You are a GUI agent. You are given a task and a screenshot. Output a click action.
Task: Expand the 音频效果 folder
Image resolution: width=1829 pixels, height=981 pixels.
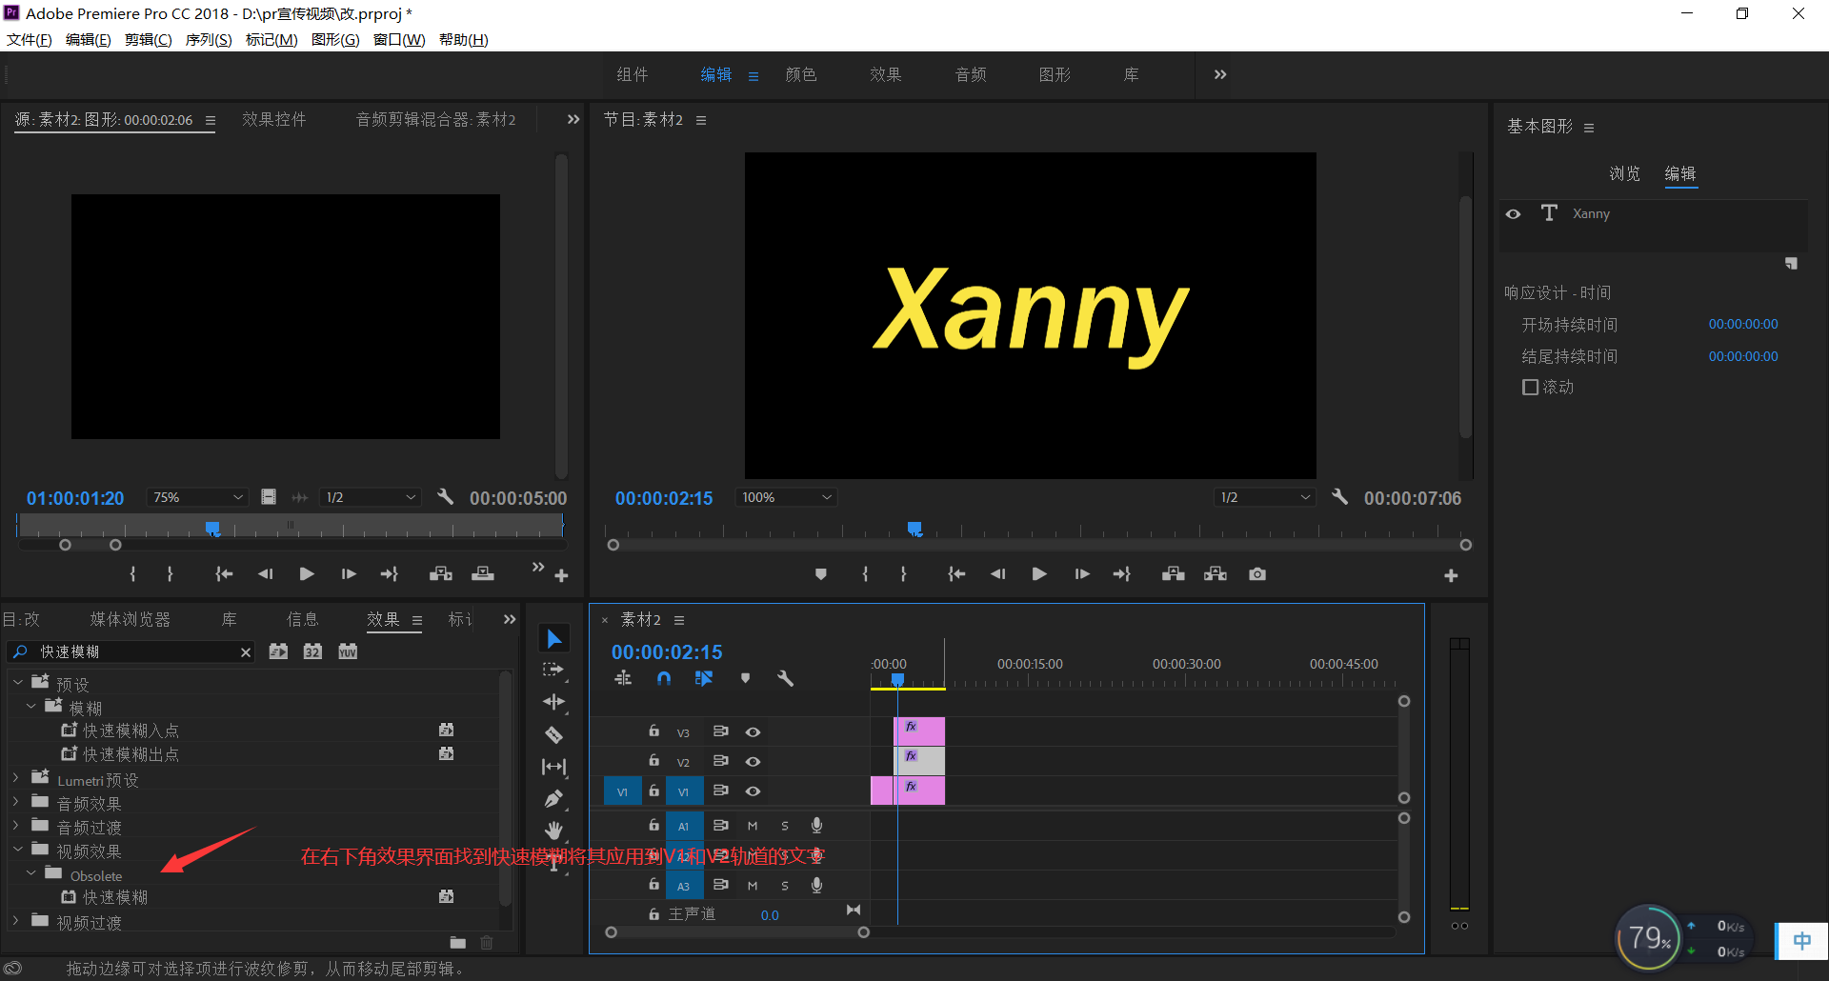click(16, 802)
